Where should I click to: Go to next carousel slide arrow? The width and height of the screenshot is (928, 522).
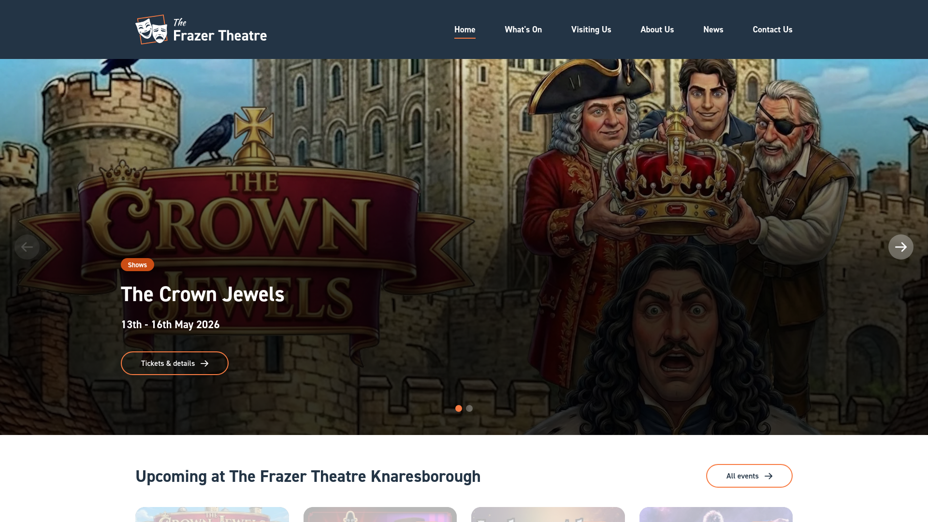(900, 247)
